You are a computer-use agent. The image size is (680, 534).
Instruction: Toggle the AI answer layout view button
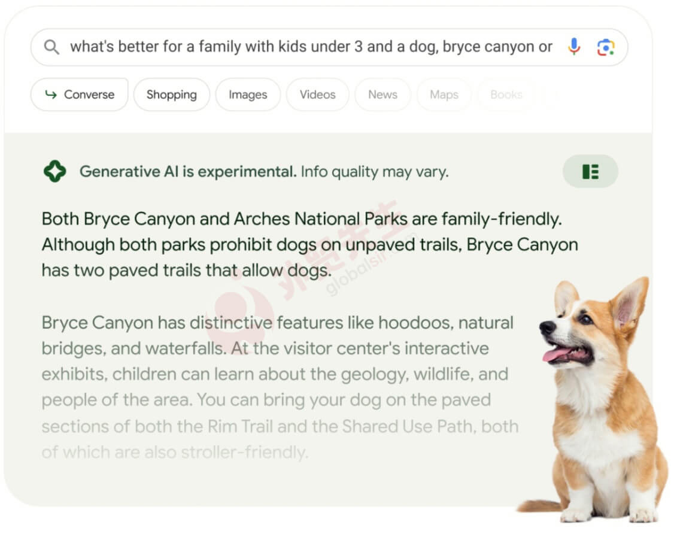click(x=590, y=172)
